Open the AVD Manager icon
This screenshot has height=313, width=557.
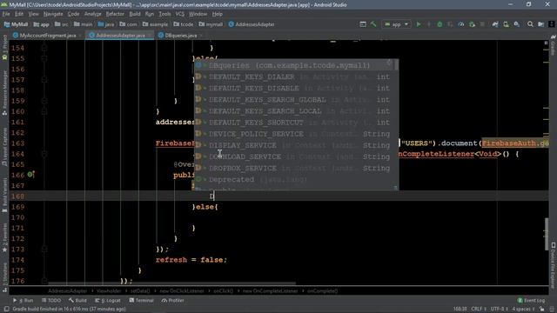[x=506, y=24]
